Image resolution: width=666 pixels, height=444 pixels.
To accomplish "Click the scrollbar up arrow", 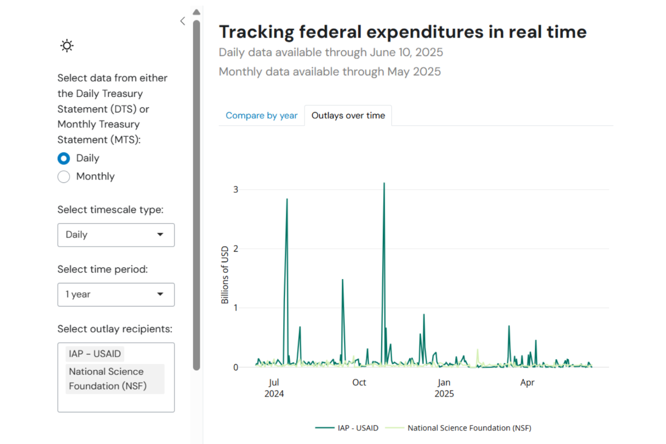I will click(196, 12).
